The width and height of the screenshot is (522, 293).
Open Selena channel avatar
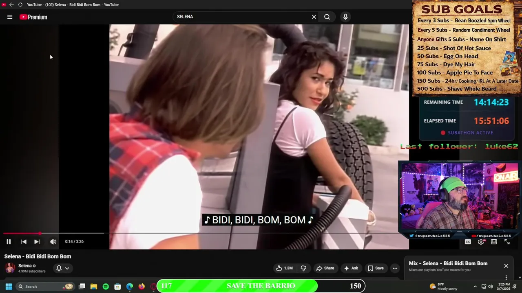pos(10,268)
